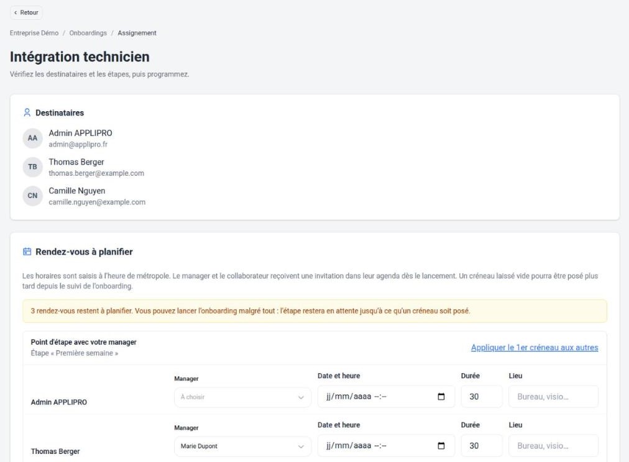The width and height of the screenshot is (629, 462).
Task: Click the email thomas.berger@example.com
Action: [x=96, y=173]
